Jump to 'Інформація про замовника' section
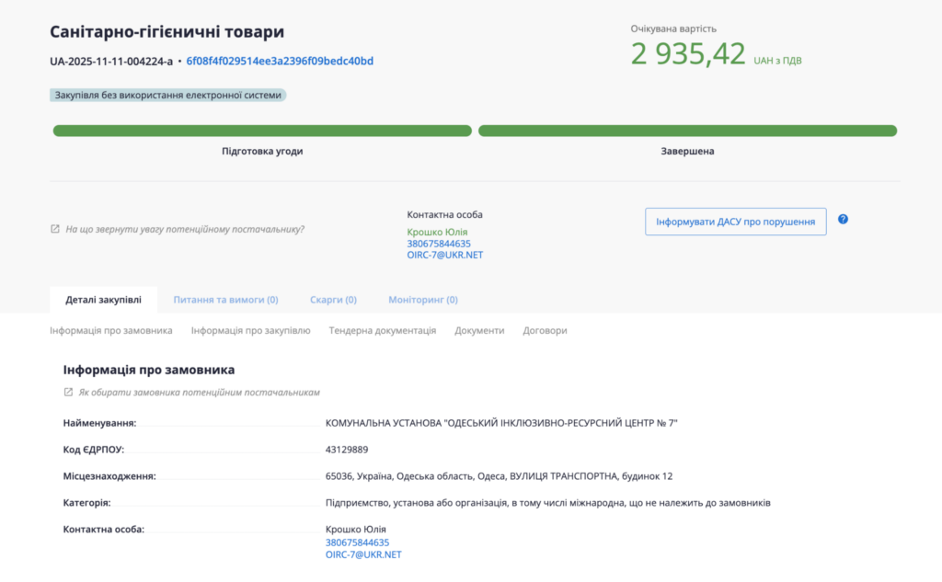This screenshot has width=942, height=582. point(110,330)
